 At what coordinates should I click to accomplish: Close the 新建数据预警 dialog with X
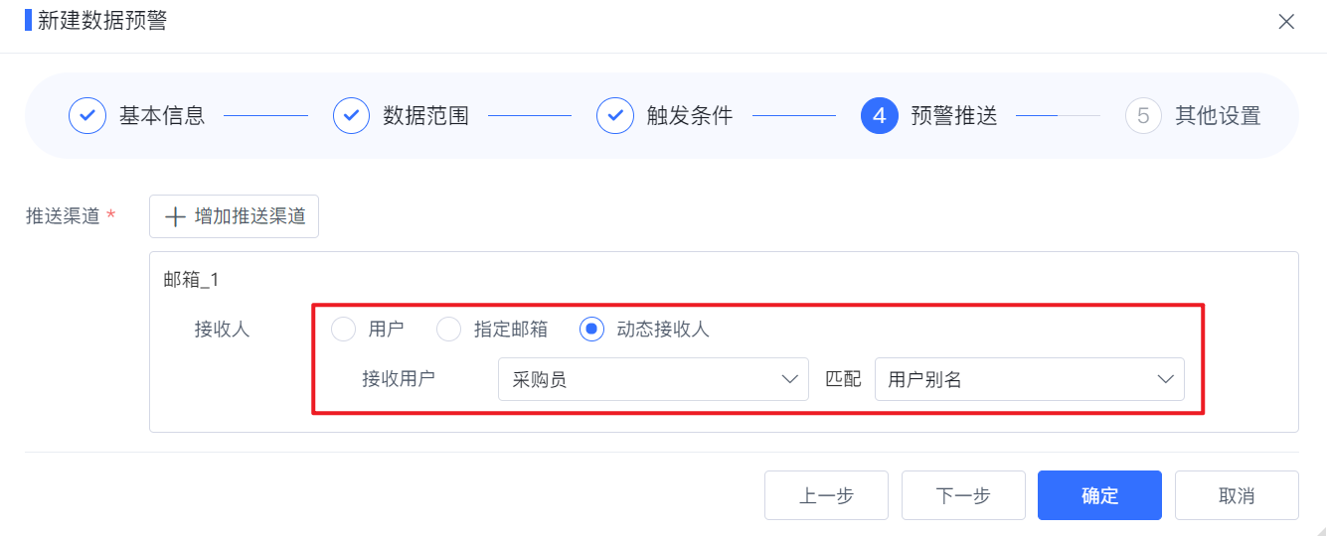tap(1286, 21)
